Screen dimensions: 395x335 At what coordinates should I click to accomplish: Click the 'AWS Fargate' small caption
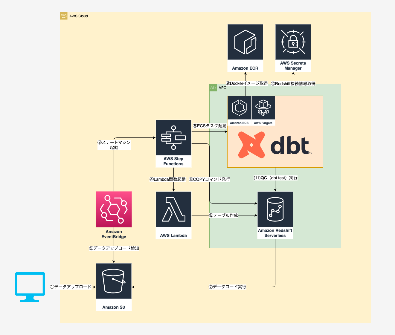click(x=263, y=123)
